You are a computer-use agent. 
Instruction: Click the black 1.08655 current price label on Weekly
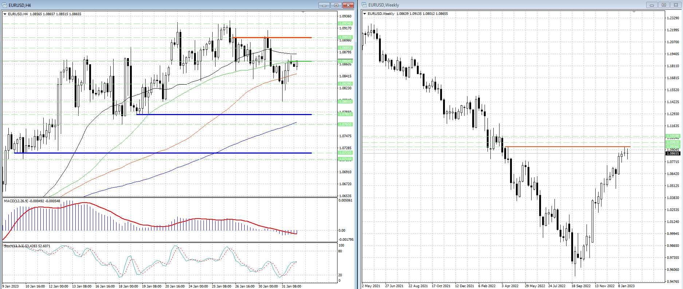(x=673, y=154)
